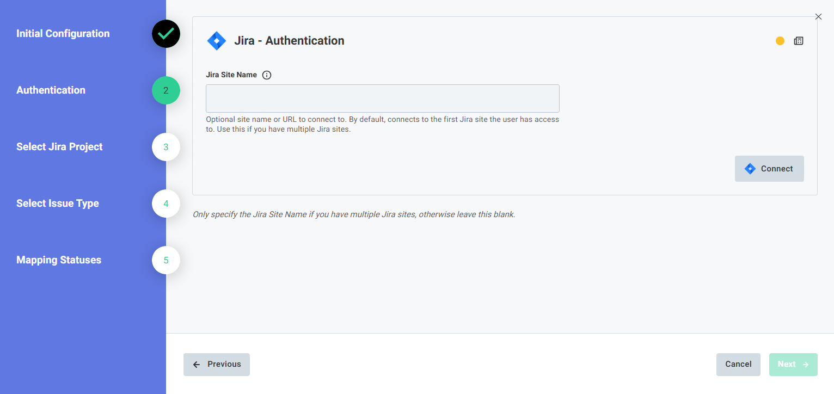
Task: Click the italic 'Only specify the Jira Site Name' note
Action: 354,214
